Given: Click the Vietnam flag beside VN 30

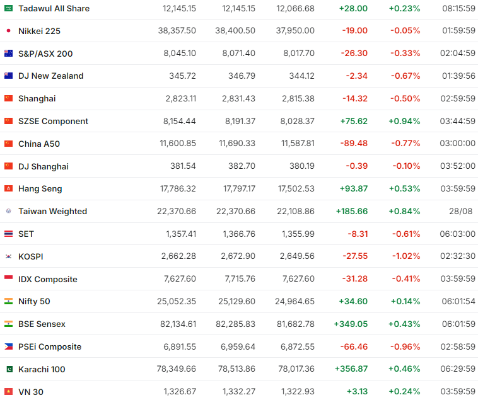Looking at the screenshot, I should pos(8,392).
